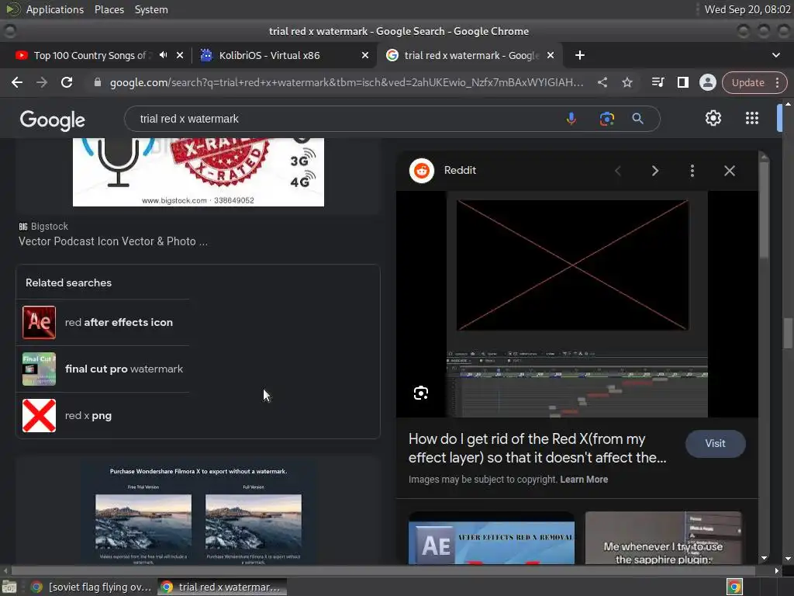Click the Bigstock podcast icon thumbnail
Image resolution: width=794 pixels, height=596 pixels.
tap(198, 172)
